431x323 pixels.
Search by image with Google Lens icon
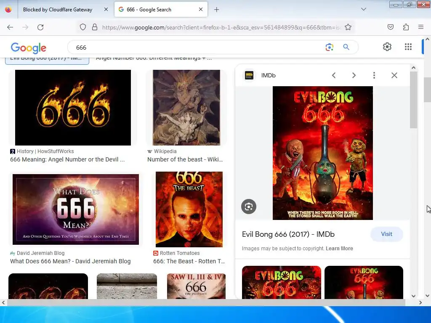[329, 47]
